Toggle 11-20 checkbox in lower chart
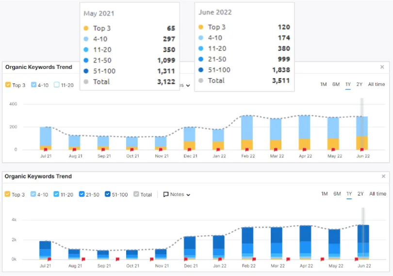The height and width of the screenshot is (276, 393). [56, 194]
